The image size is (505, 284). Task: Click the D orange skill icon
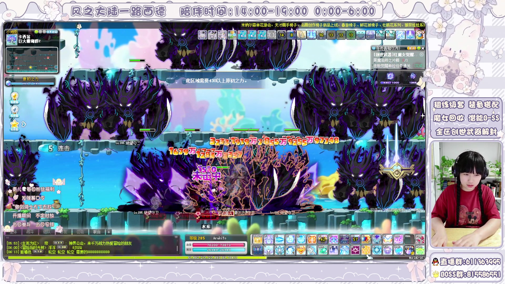click(312, 239)
